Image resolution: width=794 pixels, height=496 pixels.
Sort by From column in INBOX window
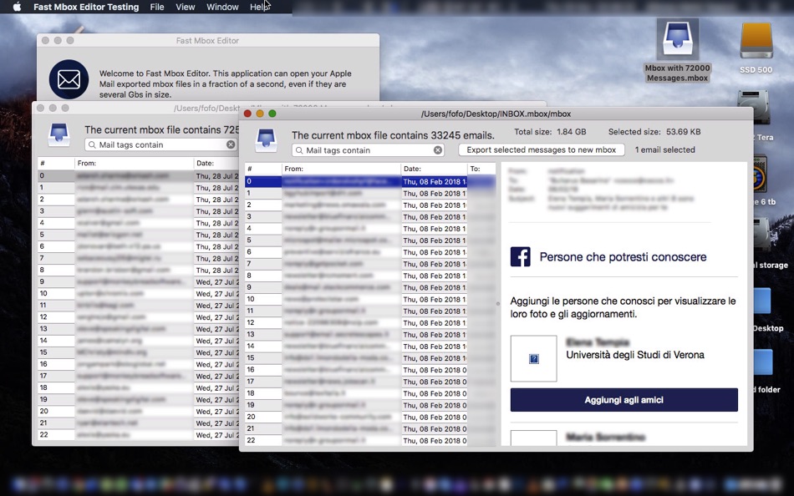341,169
